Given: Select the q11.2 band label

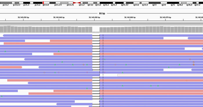Looking at the screenshot, I should click(x=81, y=5).
